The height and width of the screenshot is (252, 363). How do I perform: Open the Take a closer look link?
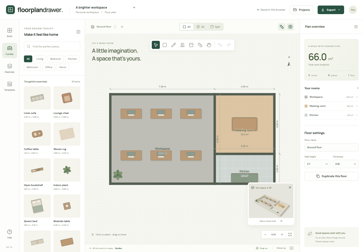click(x=271, y=221)
